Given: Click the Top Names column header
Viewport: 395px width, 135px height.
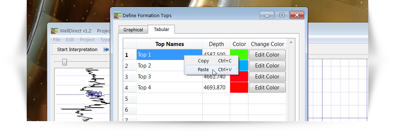Looking at the screenshot, I should (x=169, y=44).
